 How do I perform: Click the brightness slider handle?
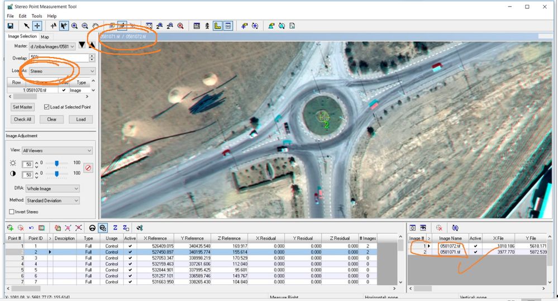(56, 163)
